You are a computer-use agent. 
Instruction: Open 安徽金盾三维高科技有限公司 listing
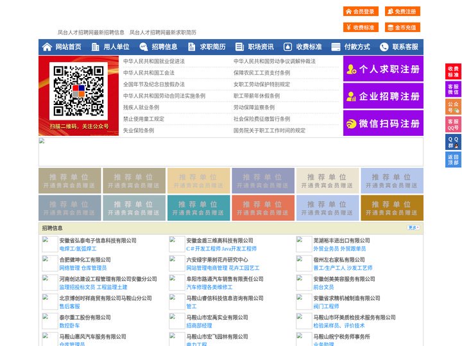(x=219, y=240)
